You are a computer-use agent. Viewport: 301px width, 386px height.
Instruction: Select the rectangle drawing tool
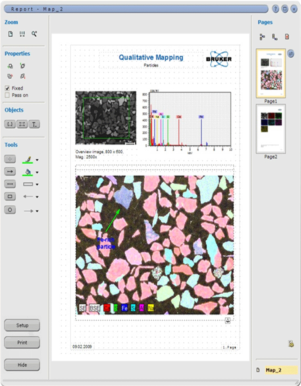pyautogui.click(x=10, y=197)
